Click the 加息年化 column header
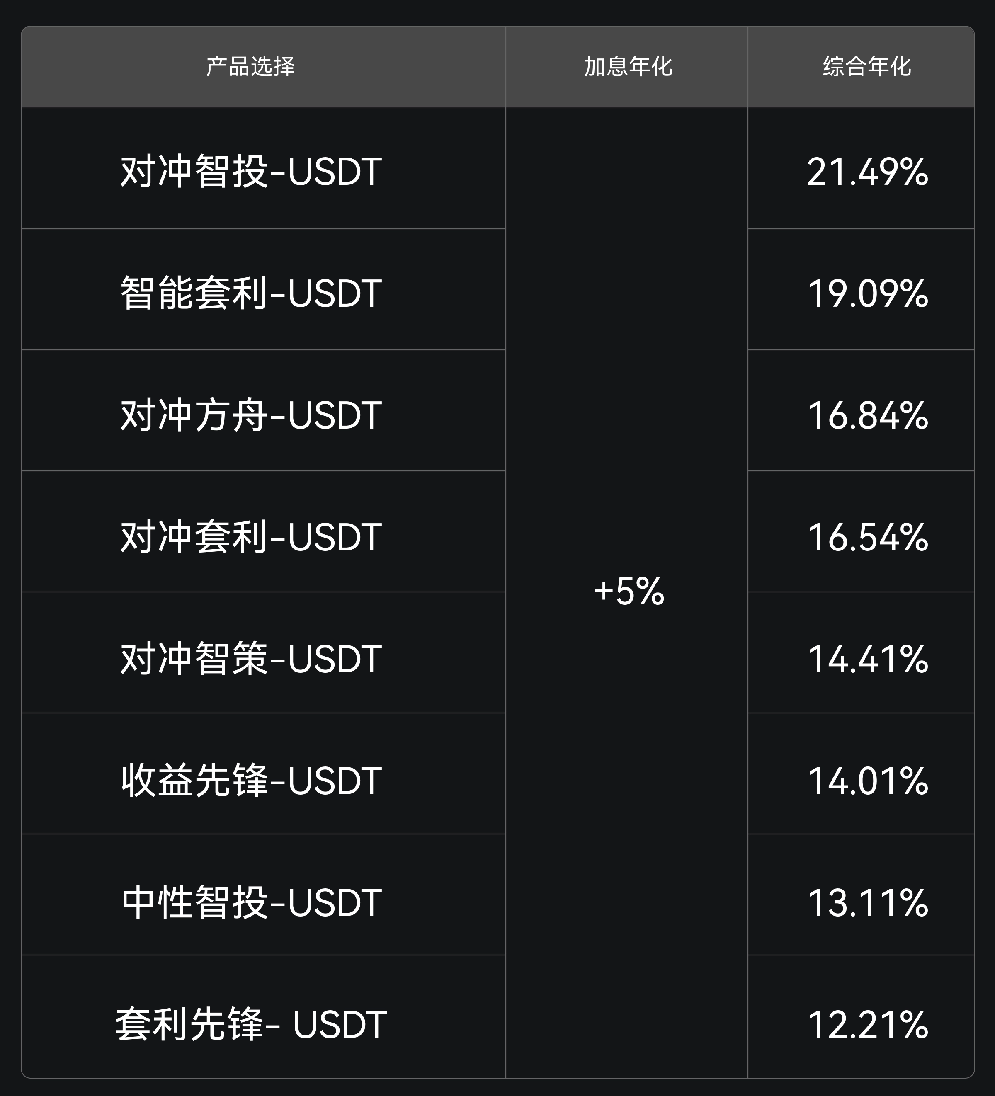995x1096 pixels. click(x=628, y=66)
